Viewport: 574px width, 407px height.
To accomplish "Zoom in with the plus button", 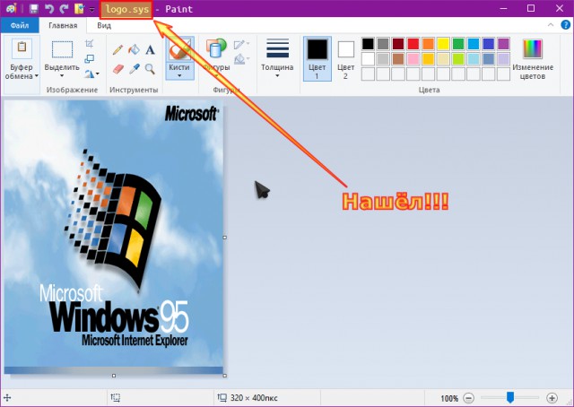I will (552, 398).
